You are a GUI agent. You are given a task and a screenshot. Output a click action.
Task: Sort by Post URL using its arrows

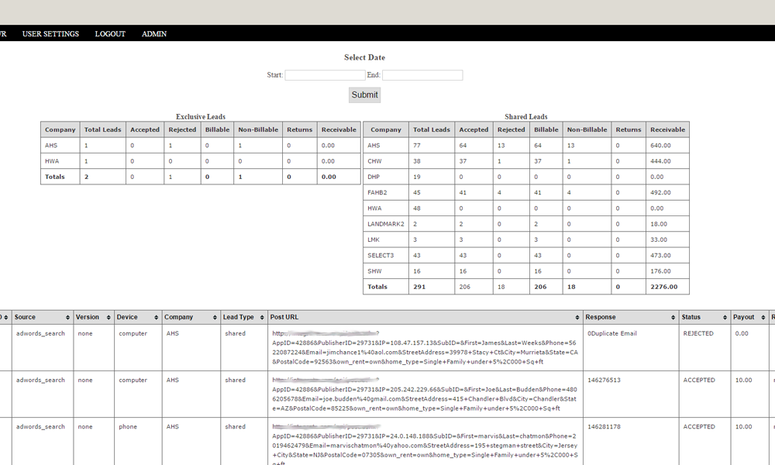click(x=577, y=317)
